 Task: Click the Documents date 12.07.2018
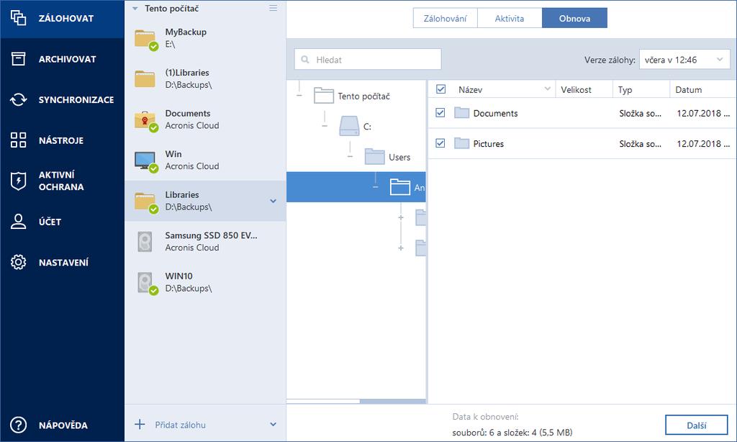click(702, 113)
